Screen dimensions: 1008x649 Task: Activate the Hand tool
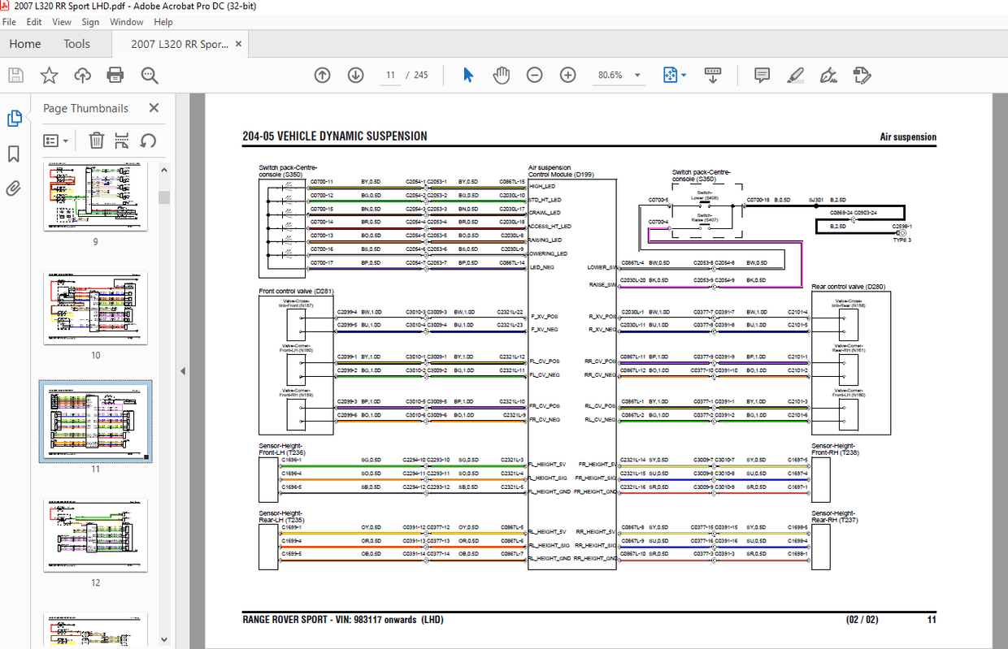502,75
